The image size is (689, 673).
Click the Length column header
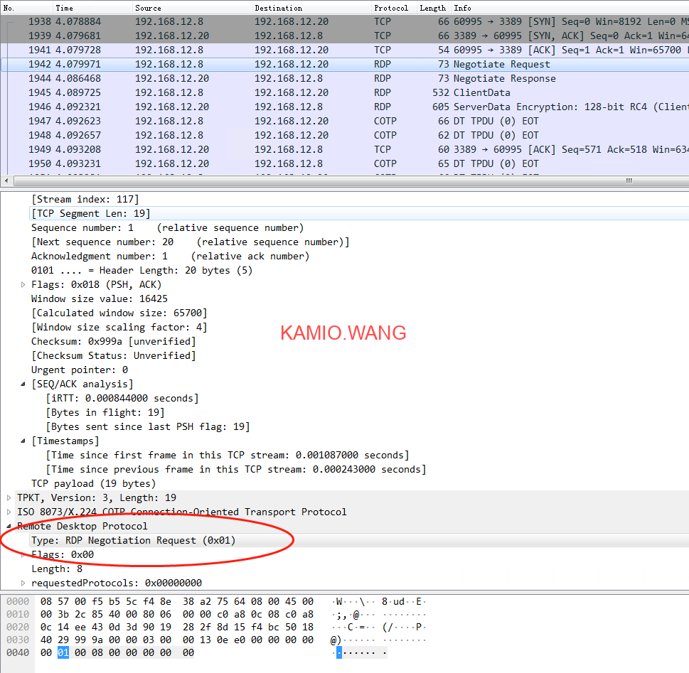(x=432, y=8)
